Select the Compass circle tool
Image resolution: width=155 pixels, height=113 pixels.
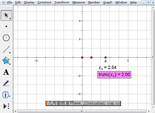coord(6,38)
